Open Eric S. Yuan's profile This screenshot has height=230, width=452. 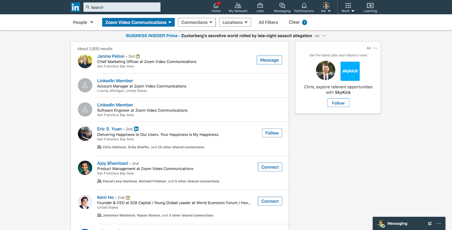coord(109,129)
